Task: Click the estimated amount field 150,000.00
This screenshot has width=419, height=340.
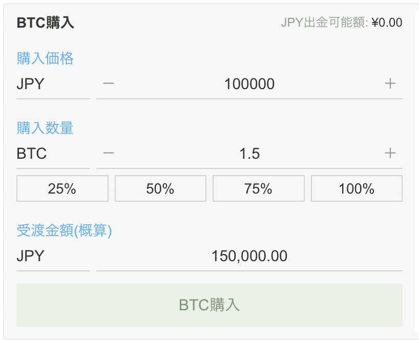Action: [x=249, y=256]
